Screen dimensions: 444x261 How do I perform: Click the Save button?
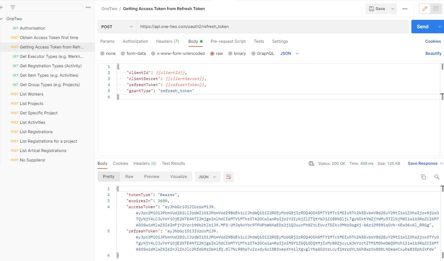[x=377, y=9]
